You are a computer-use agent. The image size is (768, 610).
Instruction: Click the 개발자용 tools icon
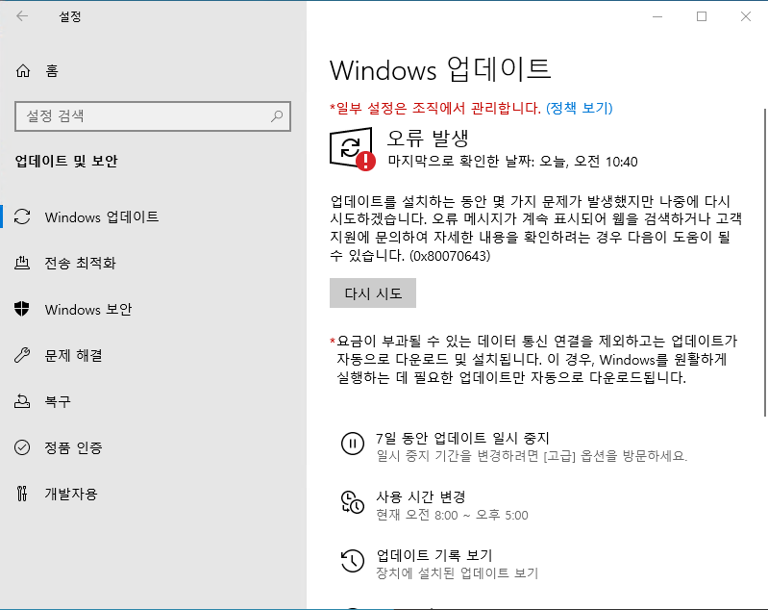(22, 494)
